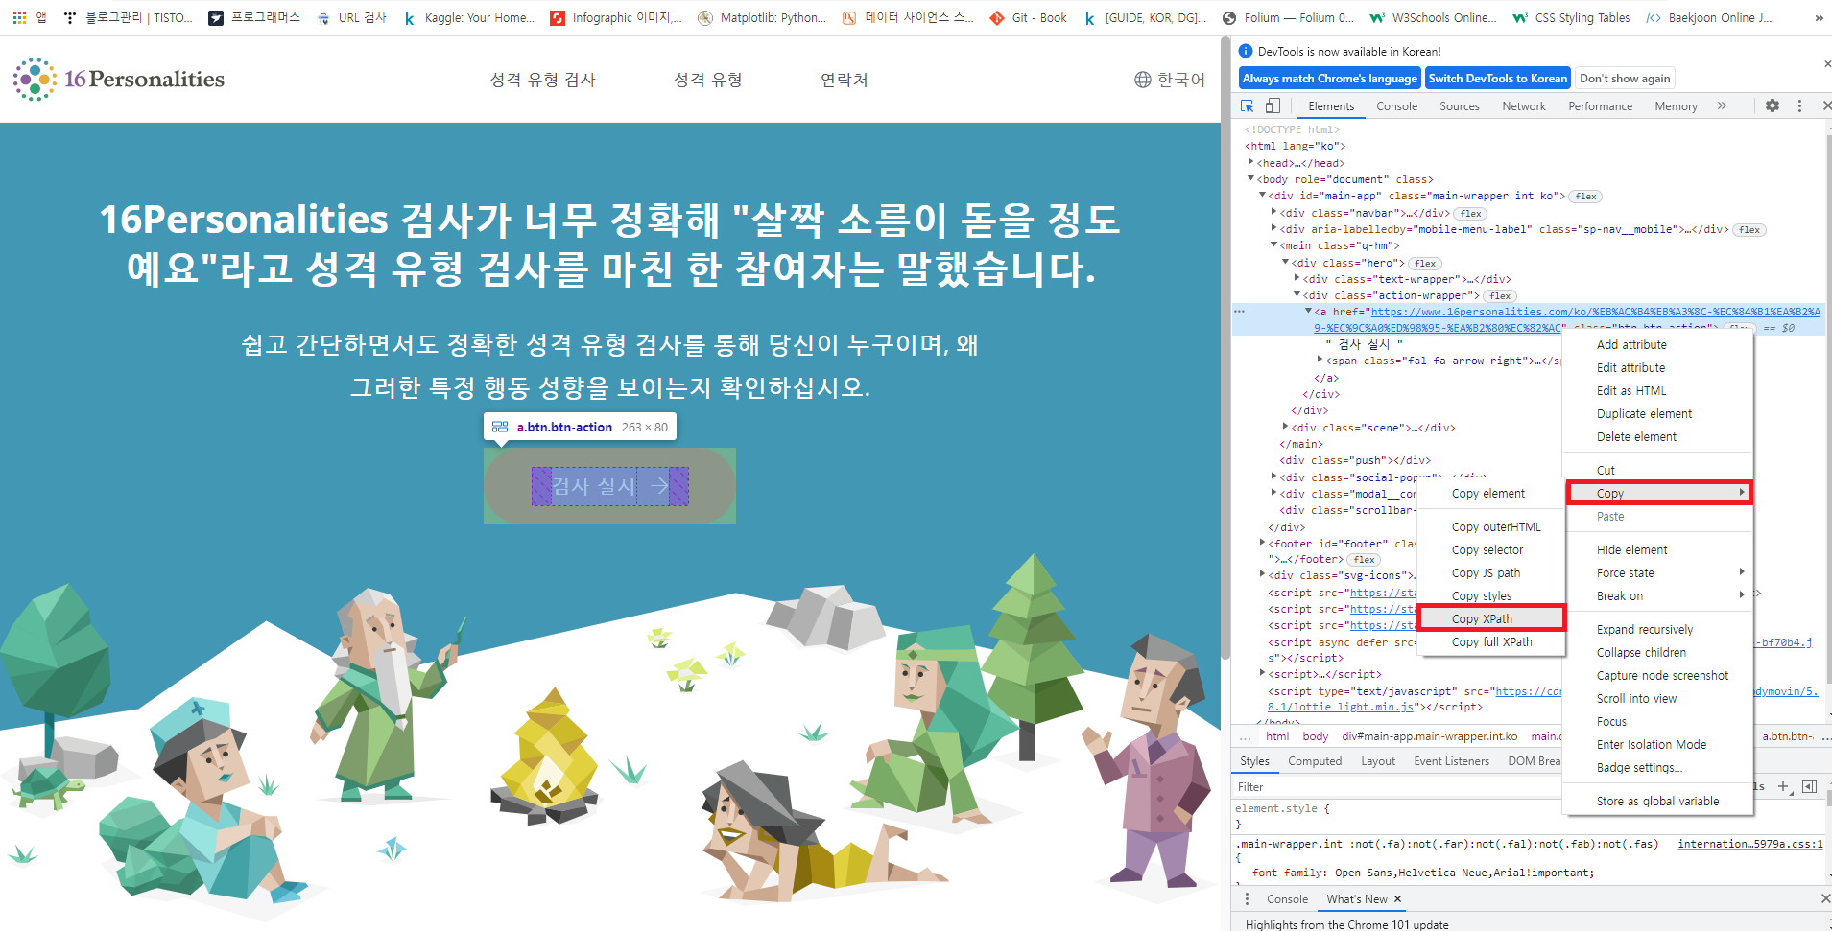1832x931 pixels.
Task: Click new style rule plus icon
Action: click(x=1783, y=786)
